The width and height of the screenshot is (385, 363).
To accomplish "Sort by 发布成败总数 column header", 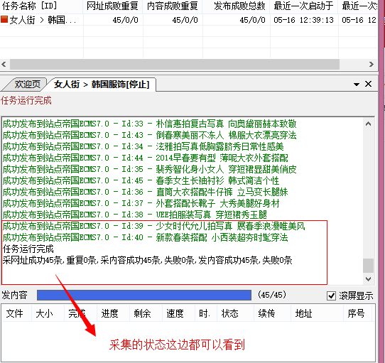I will click(239, 6).
